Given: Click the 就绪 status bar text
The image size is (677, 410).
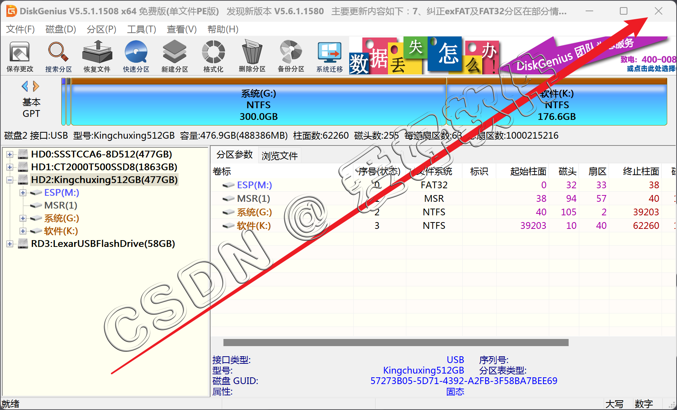Looking at the screenshot, I should point(11,404).
